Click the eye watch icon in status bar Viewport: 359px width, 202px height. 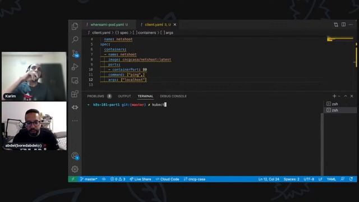[x=104, y=179]
